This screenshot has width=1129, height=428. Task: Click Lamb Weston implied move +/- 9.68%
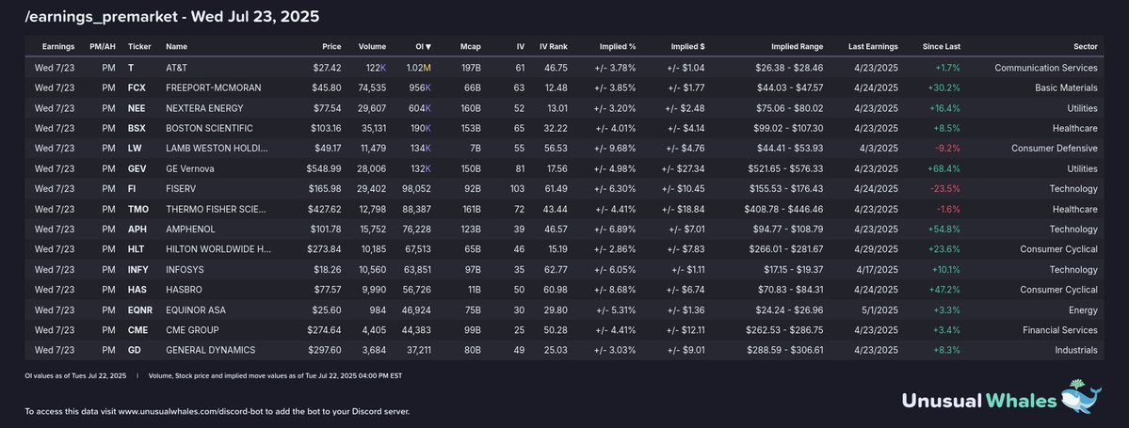coord(615,149)
